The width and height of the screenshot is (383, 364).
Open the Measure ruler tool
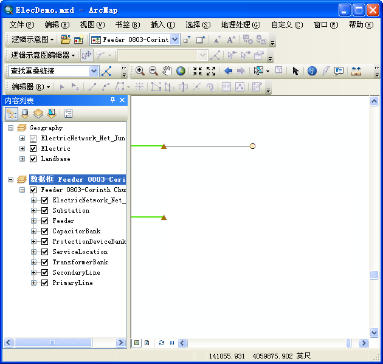click(x=356, y=71)
